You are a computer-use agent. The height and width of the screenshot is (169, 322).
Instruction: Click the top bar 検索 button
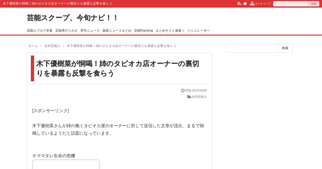point(314,4)
